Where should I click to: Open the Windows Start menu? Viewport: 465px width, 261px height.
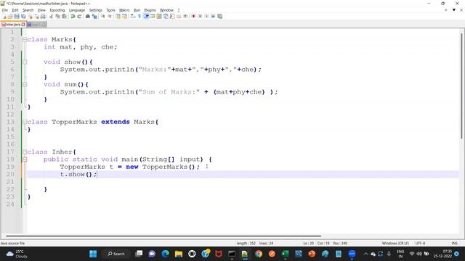coord(93,254)
